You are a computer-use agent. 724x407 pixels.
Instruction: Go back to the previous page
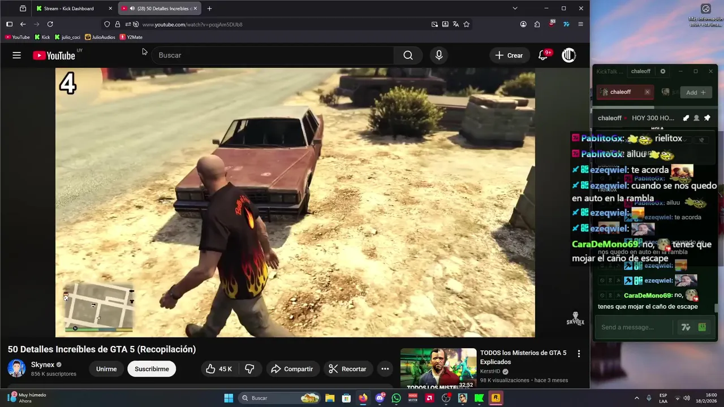(23, 24)
